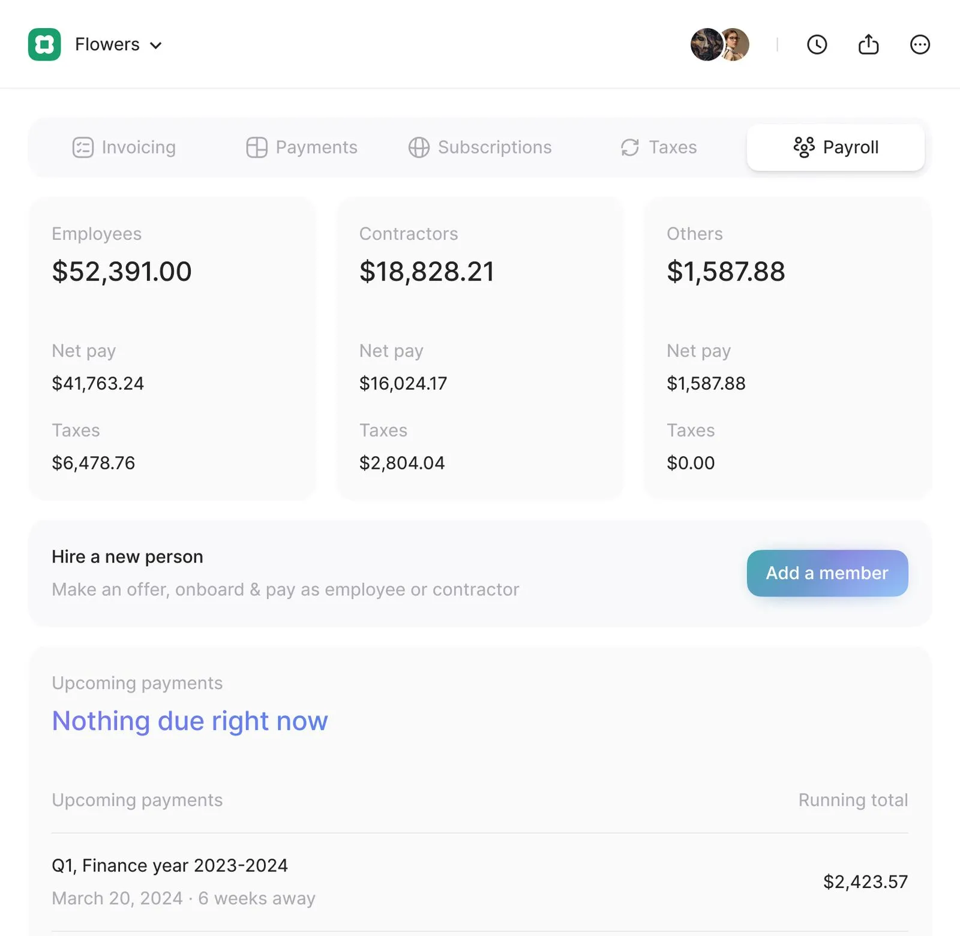Select the Taxes tab

[x=658, y=148]
